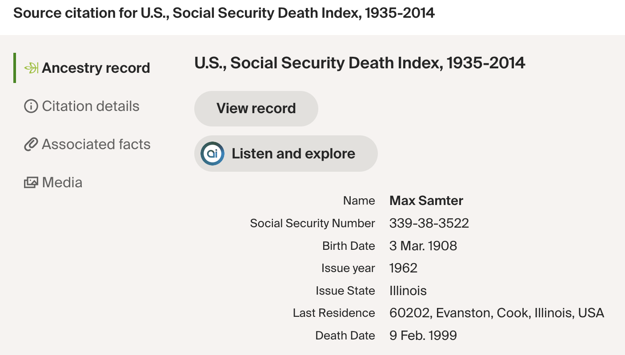The height and width of the screenshot is (355, 625).
Task: Click the name Max Samter
Action: (x=426, y=201)
